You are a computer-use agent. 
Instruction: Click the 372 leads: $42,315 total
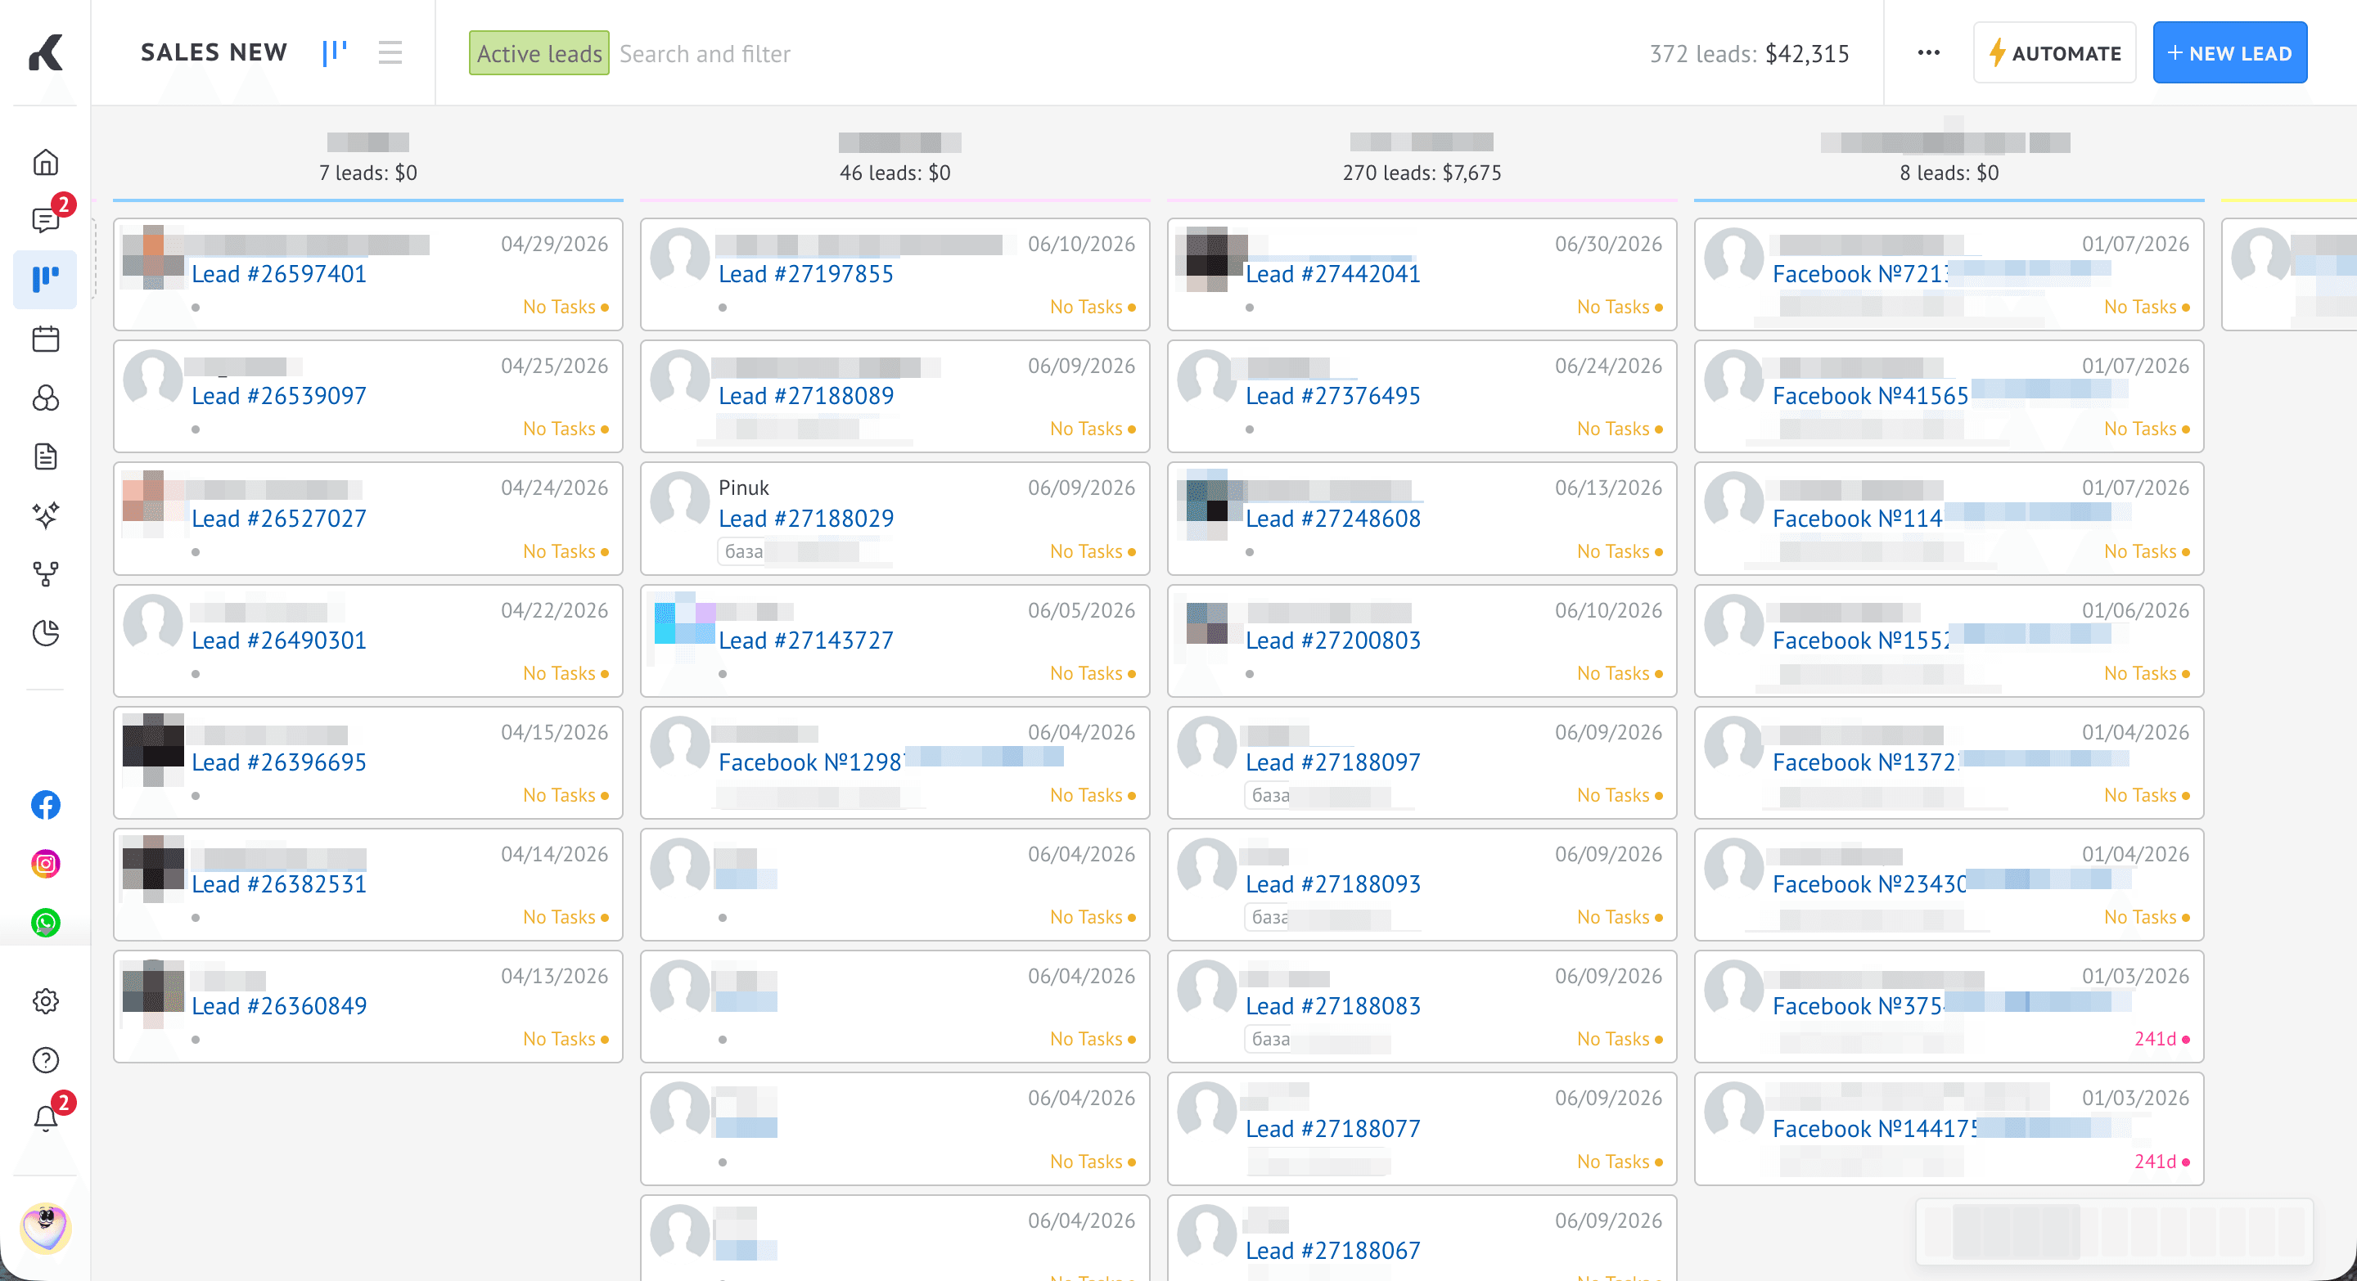coord(1750,54)
